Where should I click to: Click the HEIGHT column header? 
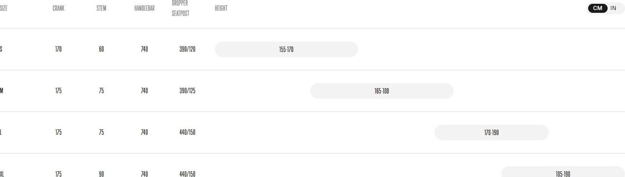pos(221,8)
